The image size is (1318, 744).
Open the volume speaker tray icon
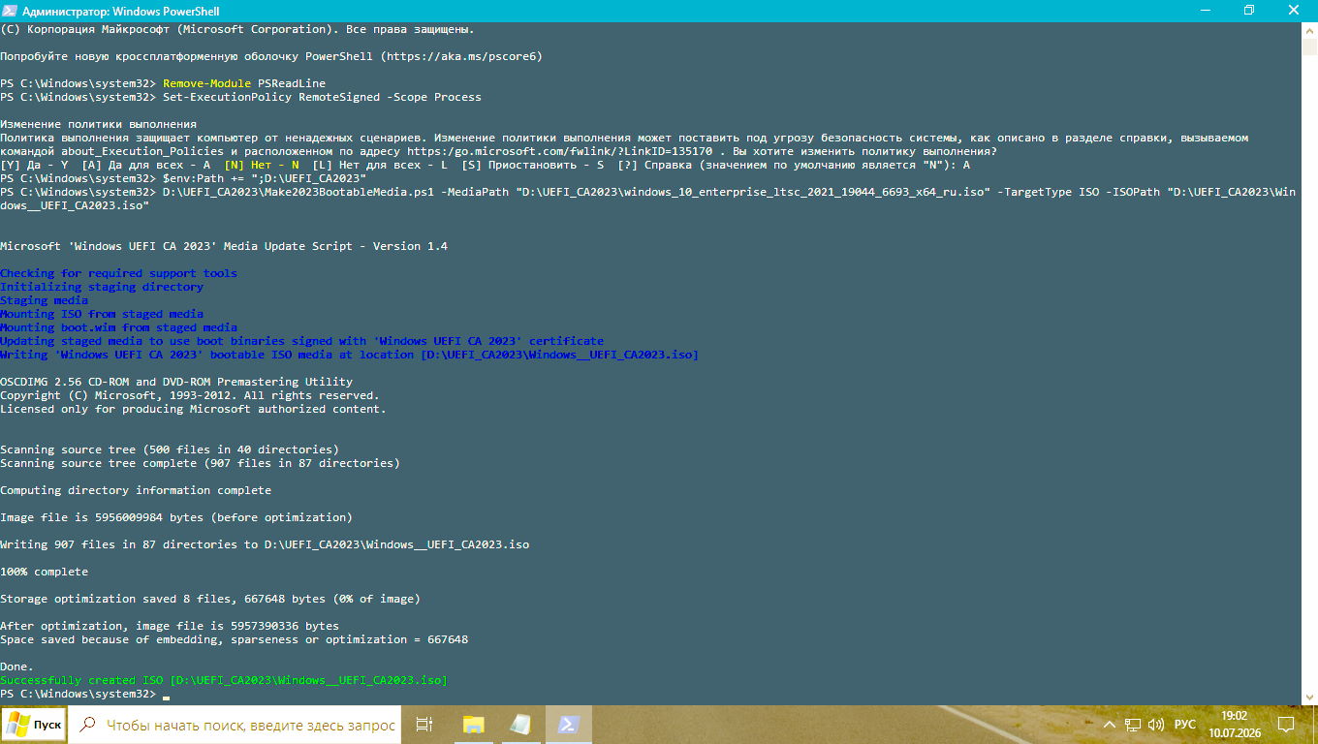pyautogui.click(x=1156, y=725)
